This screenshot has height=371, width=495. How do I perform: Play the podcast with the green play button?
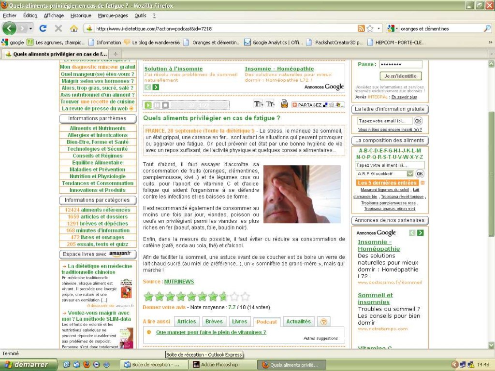pyautogui.click(x=148, y=105)
